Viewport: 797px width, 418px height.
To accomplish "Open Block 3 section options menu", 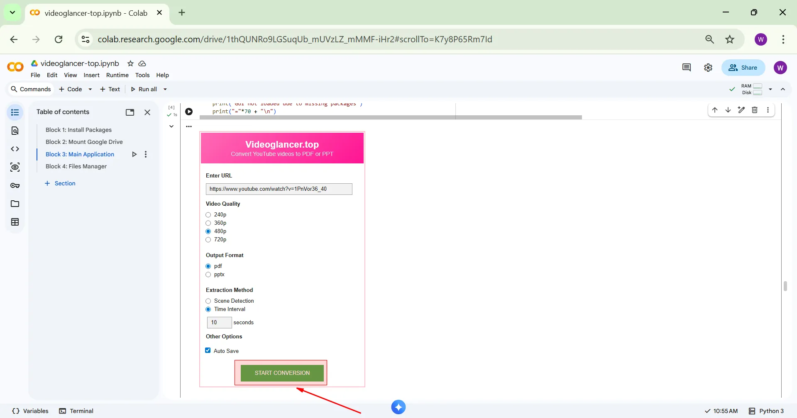I will point(146,154).
